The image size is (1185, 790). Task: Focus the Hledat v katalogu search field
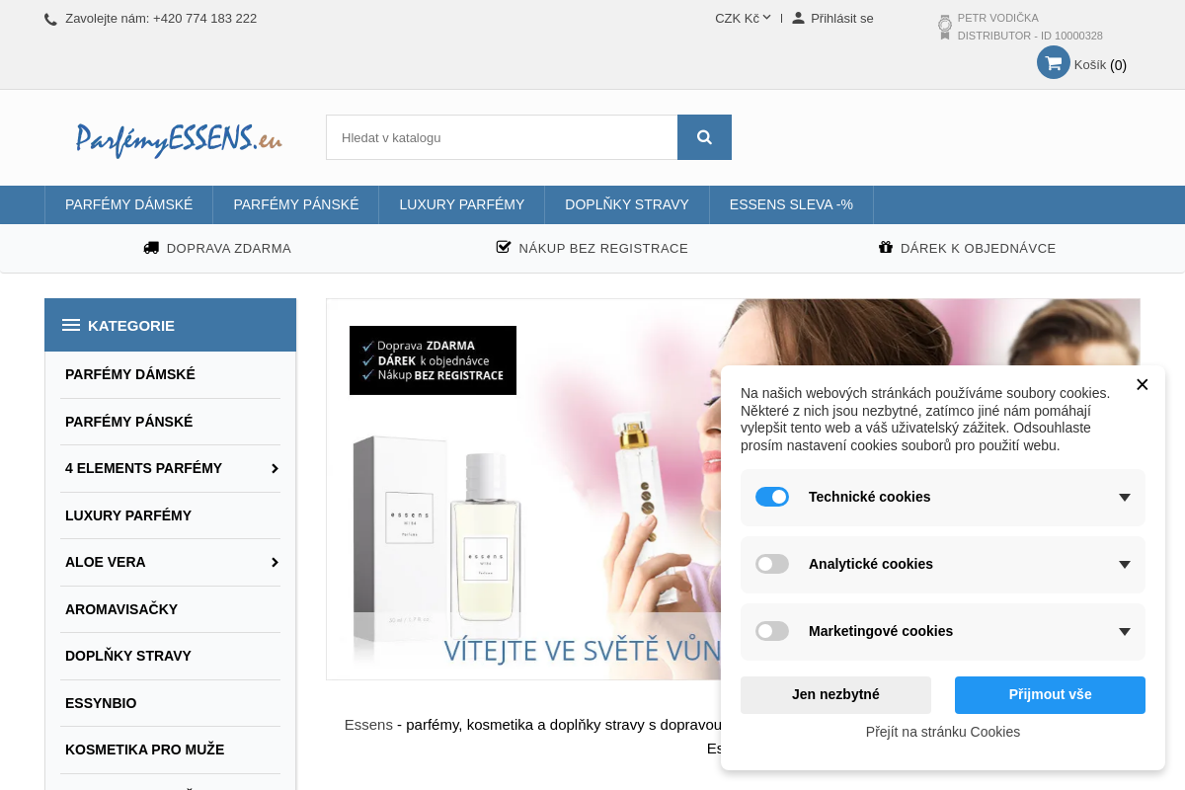[x=502, y=137]
